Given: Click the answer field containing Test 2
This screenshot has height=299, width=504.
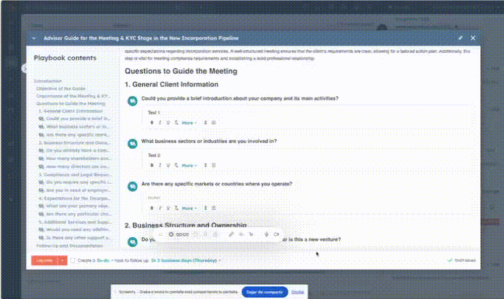Looking at the screenshot, I should coord(307,155).
